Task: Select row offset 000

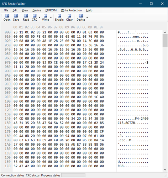Action: (x=7, y=32)
